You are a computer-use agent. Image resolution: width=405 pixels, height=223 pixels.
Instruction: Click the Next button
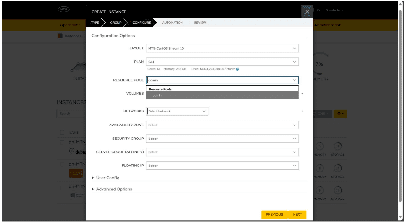297,214
